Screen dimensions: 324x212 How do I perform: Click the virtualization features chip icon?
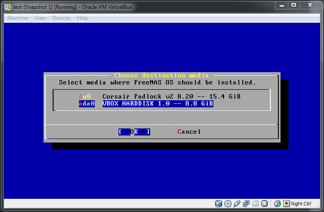pos(265,204)
